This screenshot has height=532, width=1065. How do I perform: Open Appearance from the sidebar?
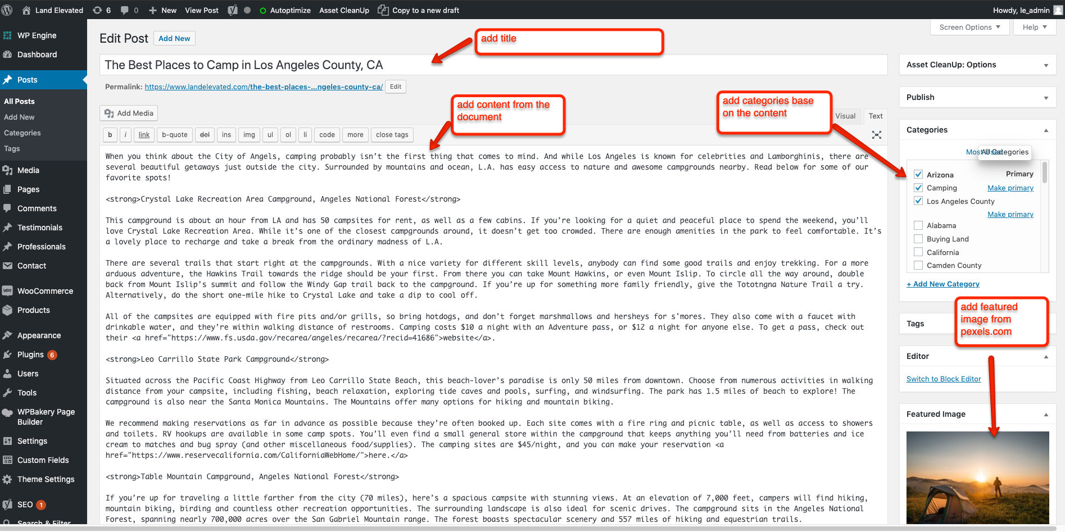38,335
